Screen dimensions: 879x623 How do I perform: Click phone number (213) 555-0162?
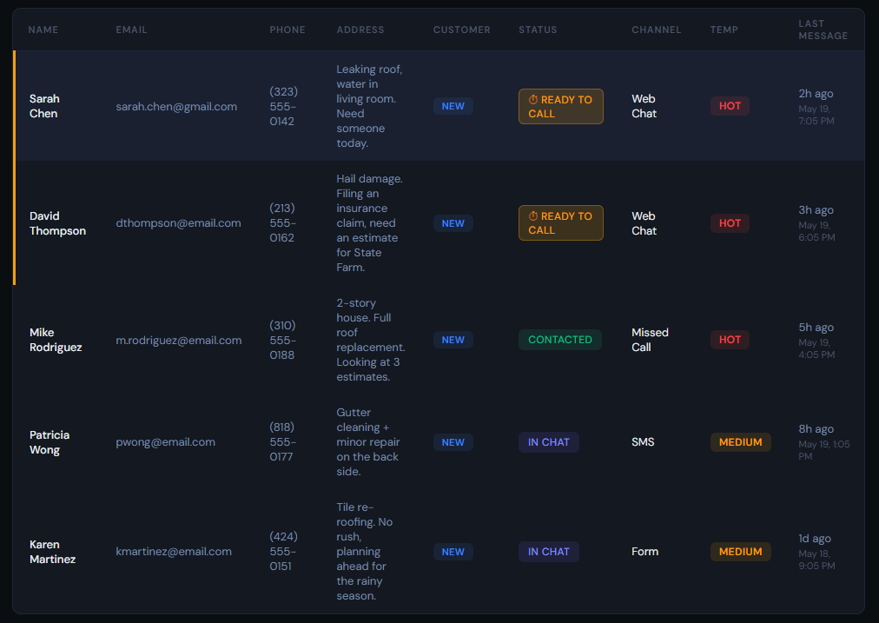click(x=283, y=223)
